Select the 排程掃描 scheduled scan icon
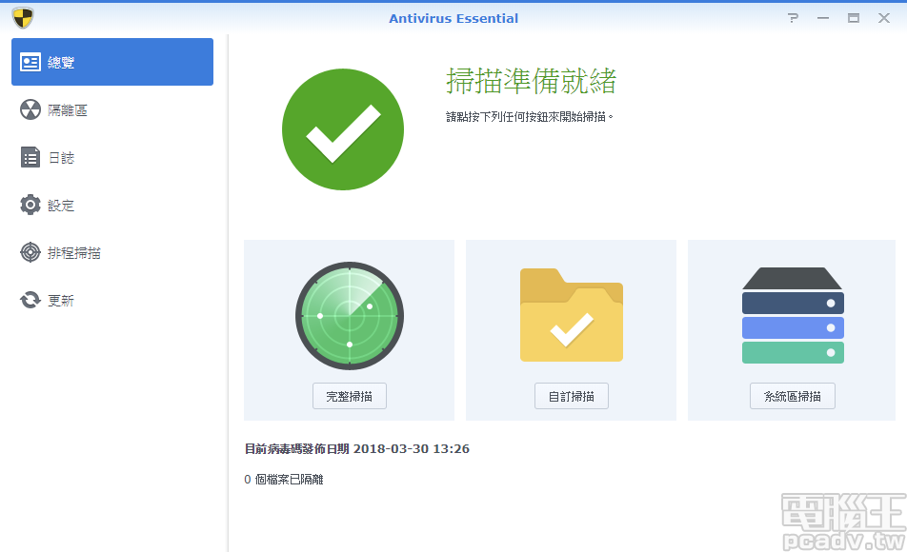Screen dimensions: 907x552 (x=29, y=252)
